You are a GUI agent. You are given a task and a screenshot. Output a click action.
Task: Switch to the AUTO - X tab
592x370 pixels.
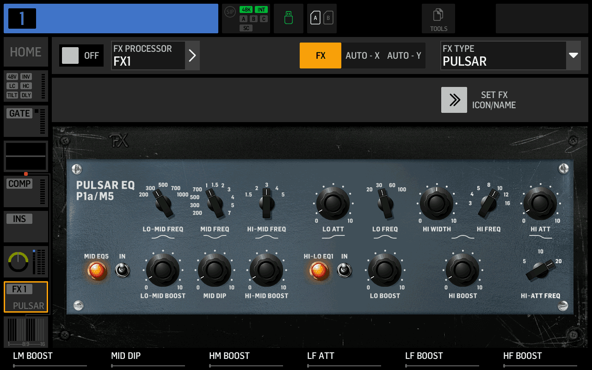click(x=363, y=55)
